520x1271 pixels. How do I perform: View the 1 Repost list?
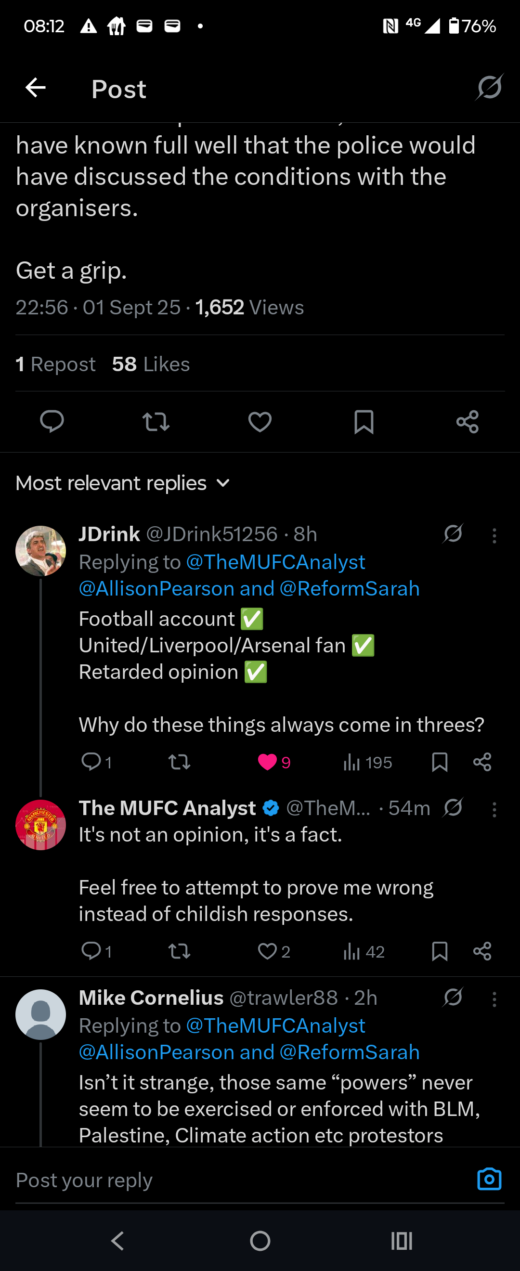pyautogui.click(x=55, y=364)
